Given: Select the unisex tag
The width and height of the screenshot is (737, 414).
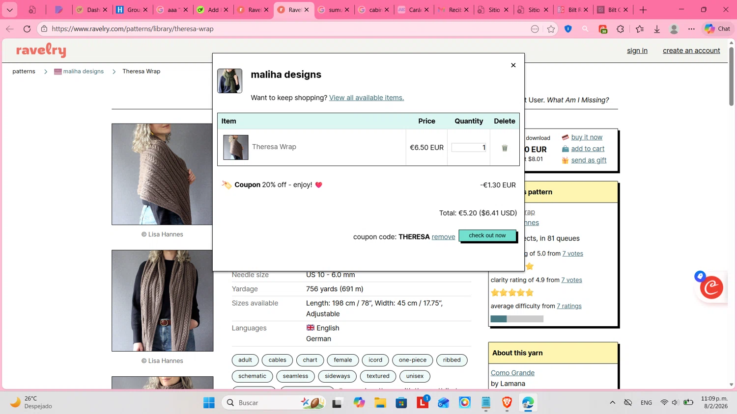Looking at the screenshot, I should tap(415, 376).
